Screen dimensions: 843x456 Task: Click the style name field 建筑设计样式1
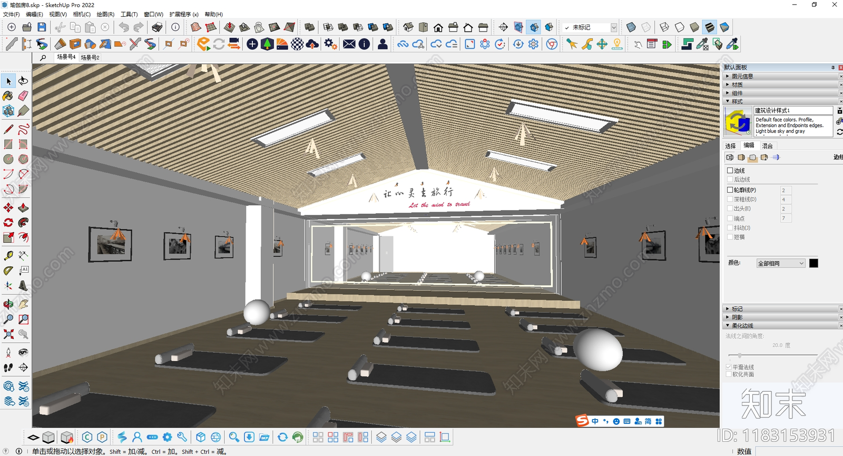click(793, 111)
